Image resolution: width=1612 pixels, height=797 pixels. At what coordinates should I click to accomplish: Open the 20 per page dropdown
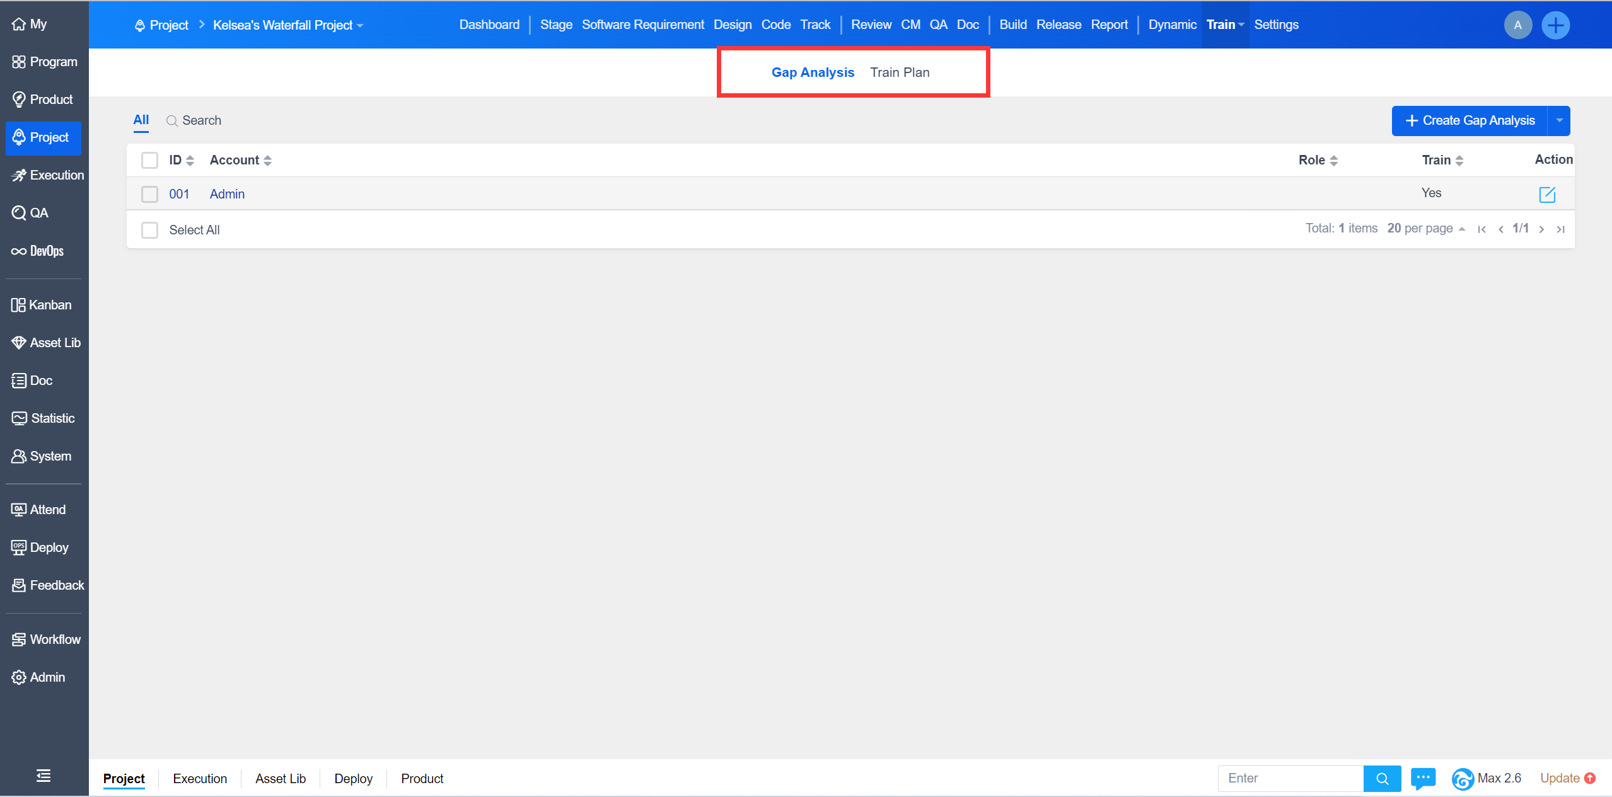click(x=1425, y=229)
